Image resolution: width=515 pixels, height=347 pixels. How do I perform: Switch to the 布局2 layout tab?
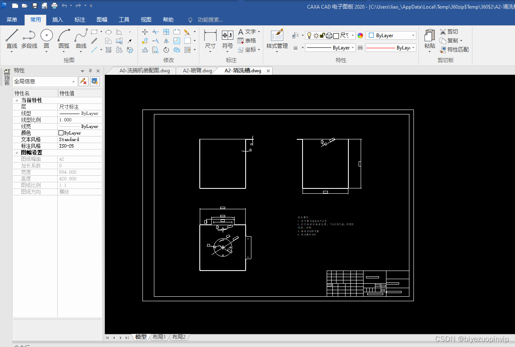[x=178, y=337]
